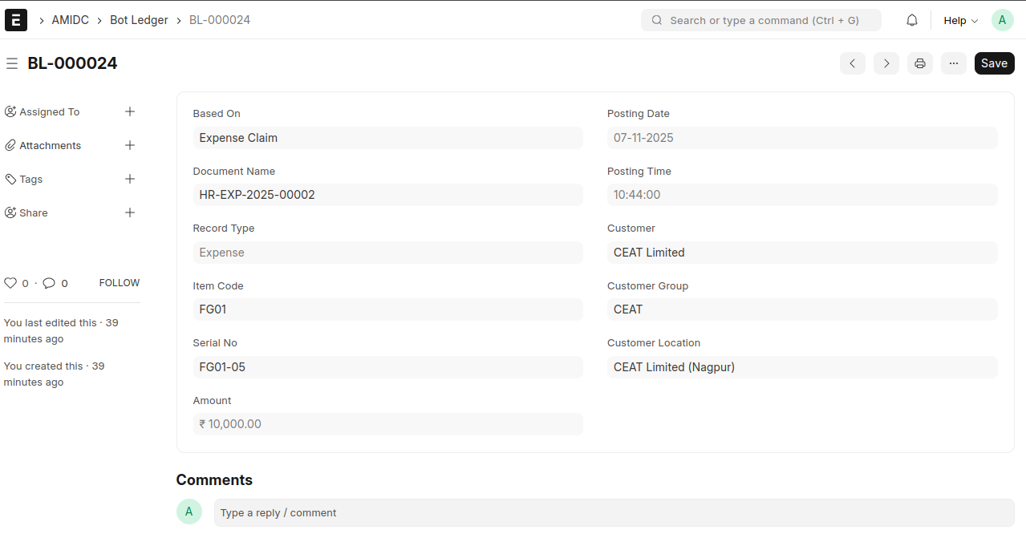1026x538 pixels.
Task: Add assignee with Assigned To plus
Action: click(x=130, y=111)
